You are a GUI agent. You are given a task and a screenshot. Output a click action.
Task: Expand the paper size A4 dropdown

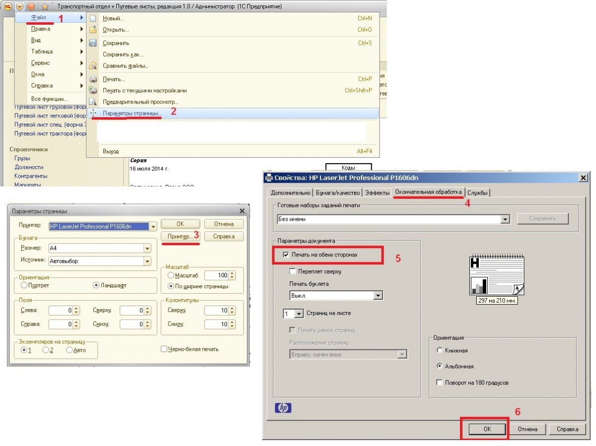point(147,249)
